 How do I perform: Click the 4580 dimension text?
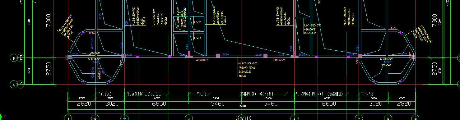pyautogui.click(x=266, y=94)
